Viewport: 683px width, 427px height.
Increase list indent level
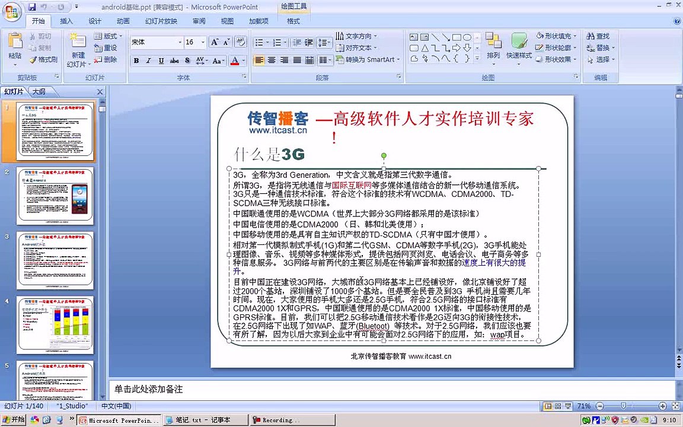[x=309, y=42]
